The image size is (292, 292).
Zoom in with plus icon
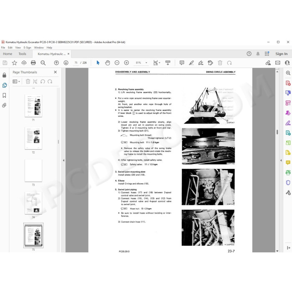(x=126, y=63)
